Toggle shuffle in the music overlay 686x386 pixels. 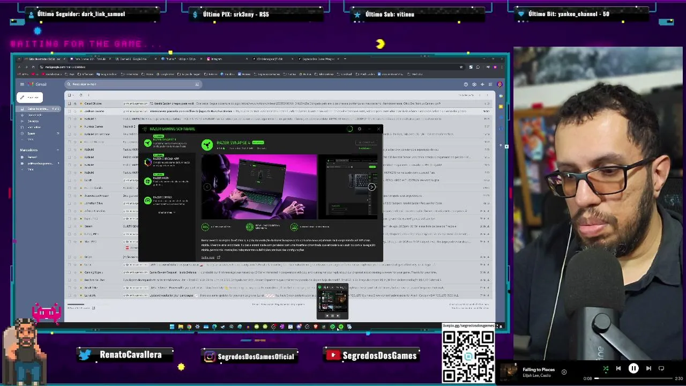tap(606, 368)
